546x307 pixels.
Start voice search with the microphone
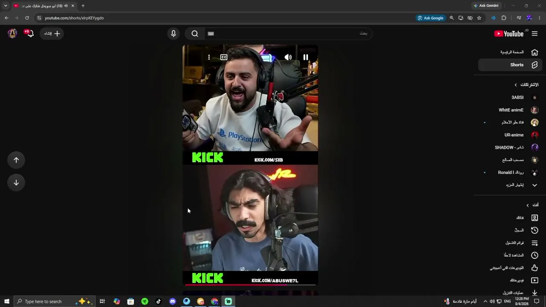tap(173, 34)
